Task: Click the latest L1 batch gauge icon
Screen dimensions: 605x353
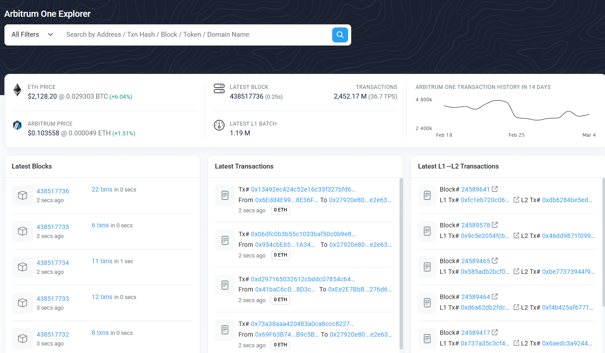Action: pos(219,125)
